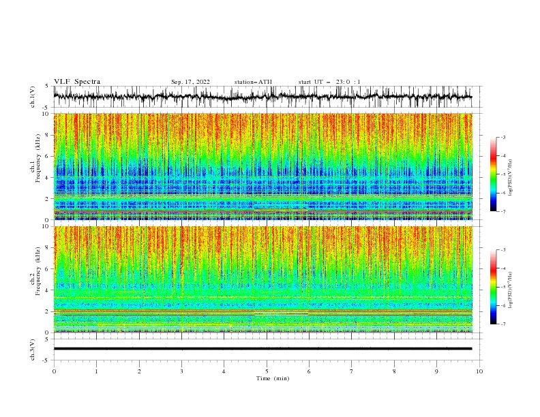Click the "-4" label on the ch.2 color bar
The image size is (540, 417).
pos(503,268)
